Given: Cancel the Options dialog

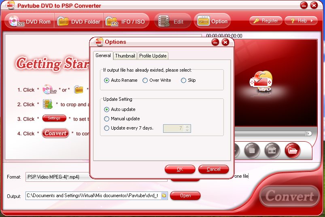Looking at the screenshot, I should (213, 169).
